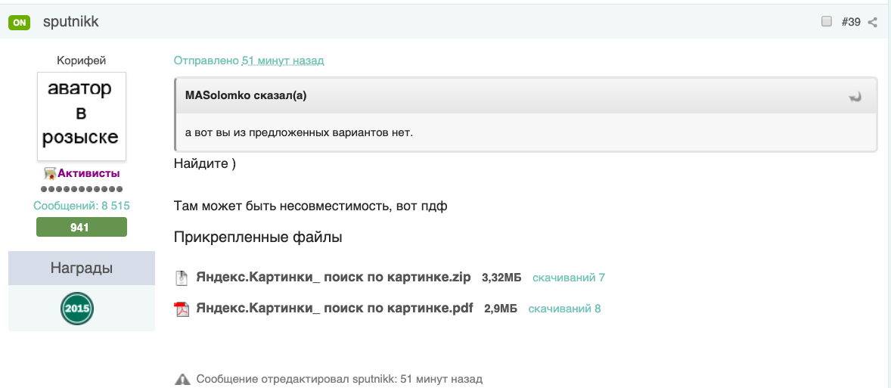
Task: Click the red PDF file icon
Action: [x=182, y=309]
